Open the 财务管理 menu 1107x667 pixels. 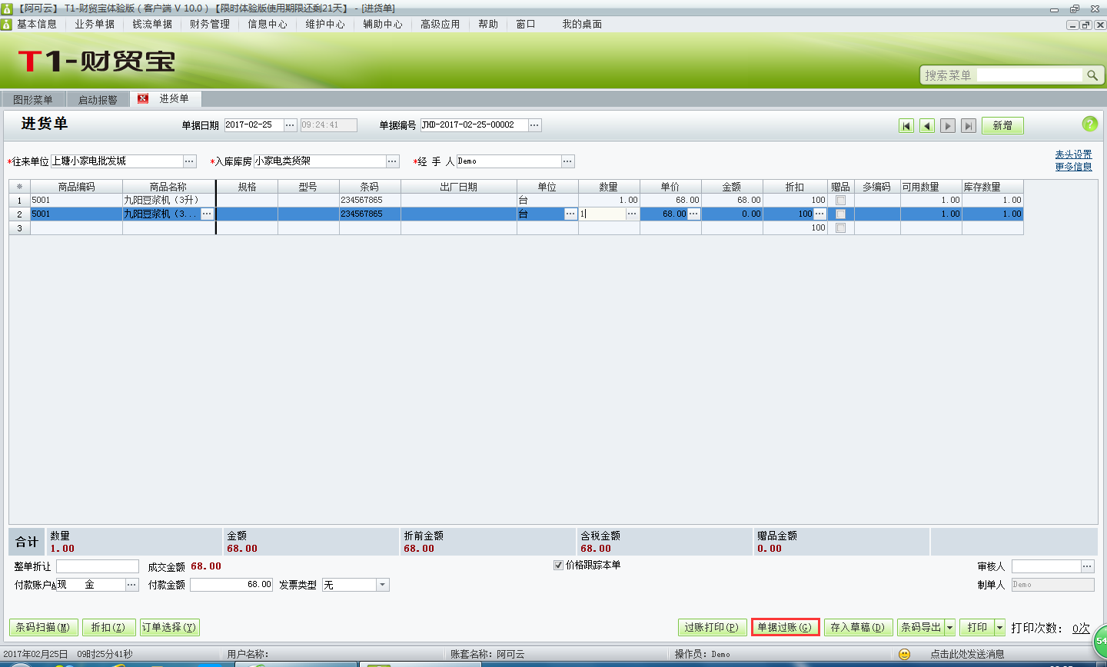[208, 24]
